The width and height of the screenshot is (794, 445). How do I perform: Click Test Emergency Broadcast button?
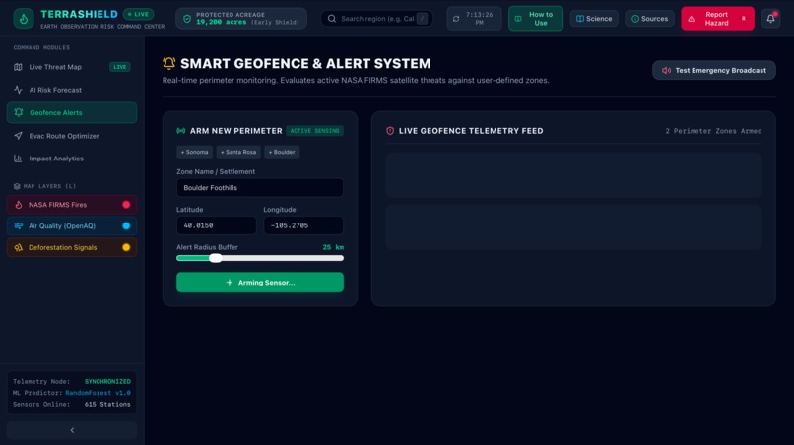(x=714, y=70)
